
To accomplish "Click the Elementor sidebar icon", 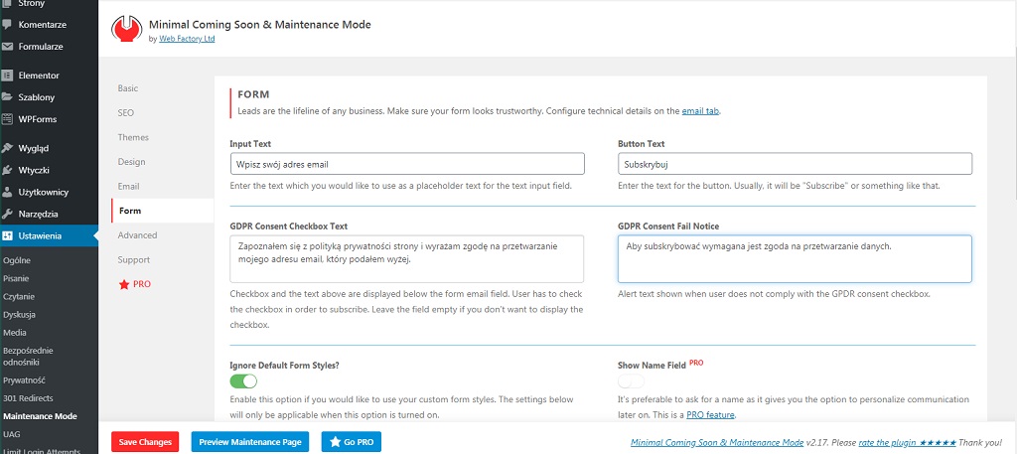I will [7, 76].
